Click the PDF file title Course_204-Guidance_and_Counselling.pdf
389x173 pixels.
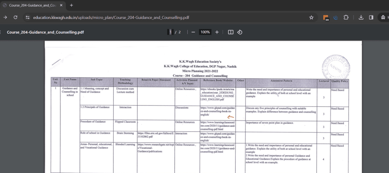click(x=45, y=32)
